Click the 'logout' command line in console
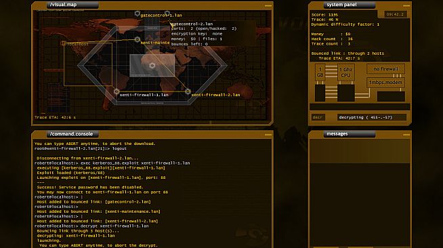The height and width of the screenshot is (248, 443). tap(81, 148)
